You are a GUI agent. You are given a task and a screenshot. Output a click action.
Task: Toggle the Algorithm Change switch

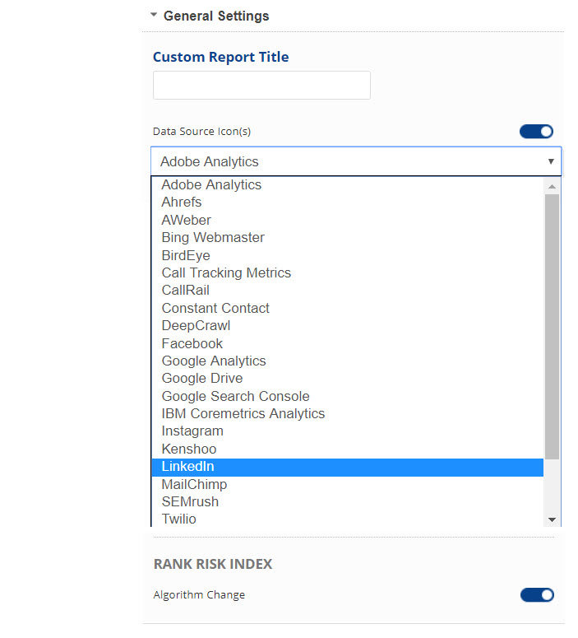[x=537, y=594]
